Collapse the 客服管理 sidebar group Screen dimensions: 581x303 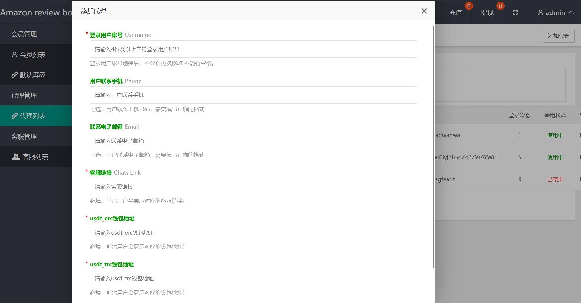(x=24, y=137)
